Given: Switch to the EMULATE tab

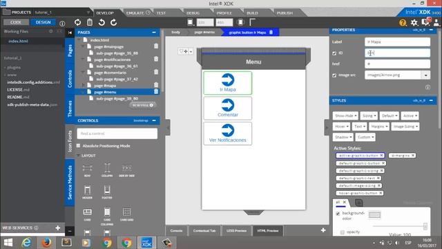Looking at the screenshot, I should coord(138,13).
